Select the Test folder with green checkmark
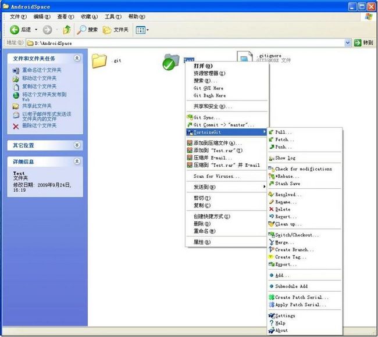 click(x=170, y=62)
